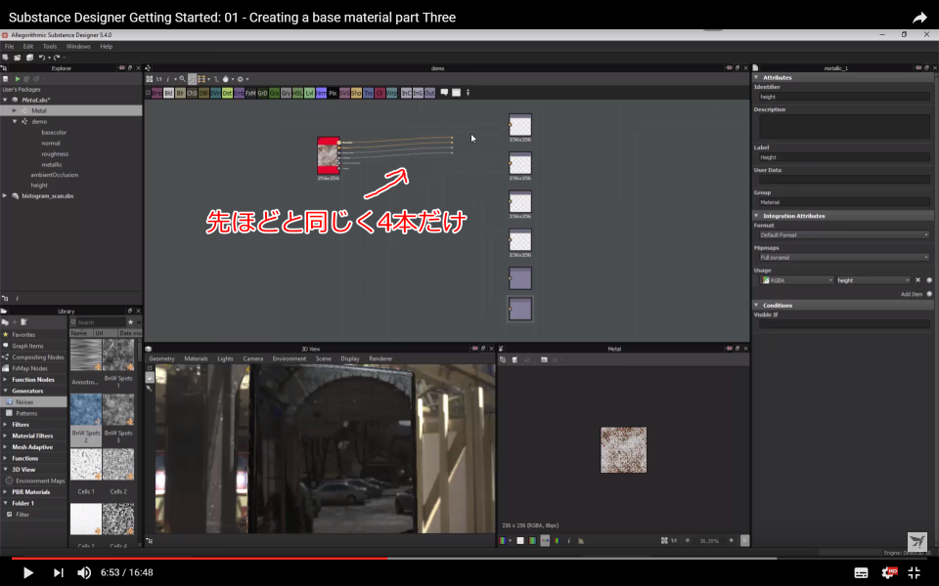Viewport: 939px width, 586px height.
Task: Collapse the Integration Attributes section
Action: coord(756,215)
